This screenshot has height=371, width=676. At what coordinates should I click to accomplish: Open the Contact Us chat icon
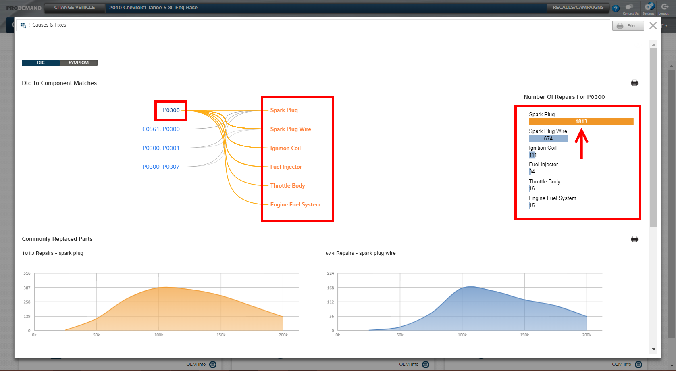630,8
